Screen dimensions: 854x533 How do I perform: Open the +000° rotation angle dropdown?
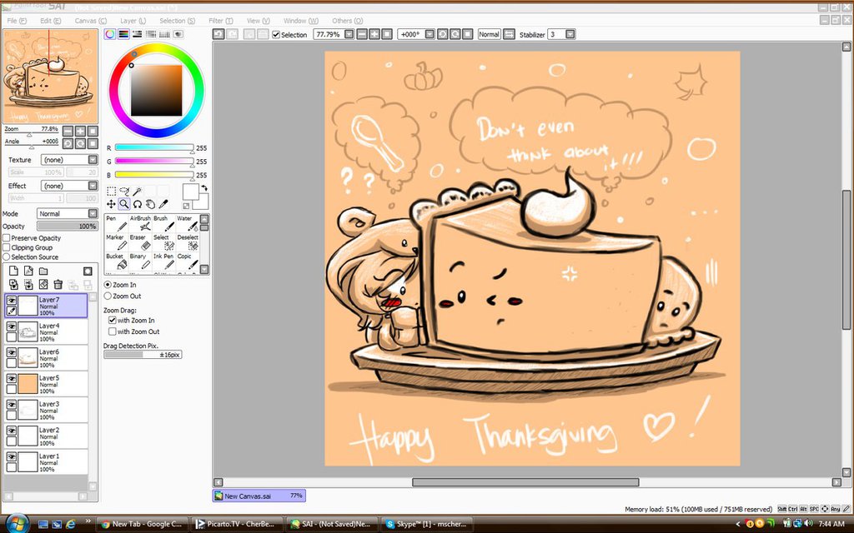430,34
